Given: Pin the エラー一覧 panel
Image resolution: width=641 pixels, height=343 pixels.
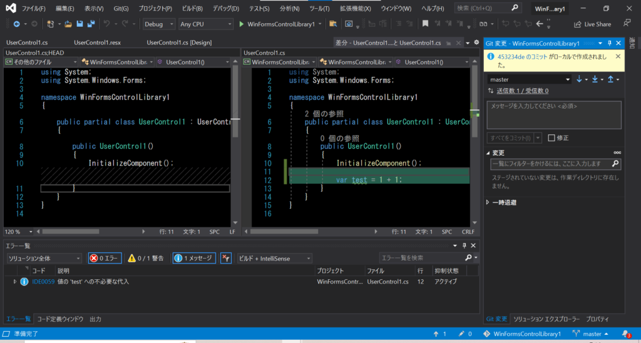Looking at the screenshot, I should click(x=464, y=246).
